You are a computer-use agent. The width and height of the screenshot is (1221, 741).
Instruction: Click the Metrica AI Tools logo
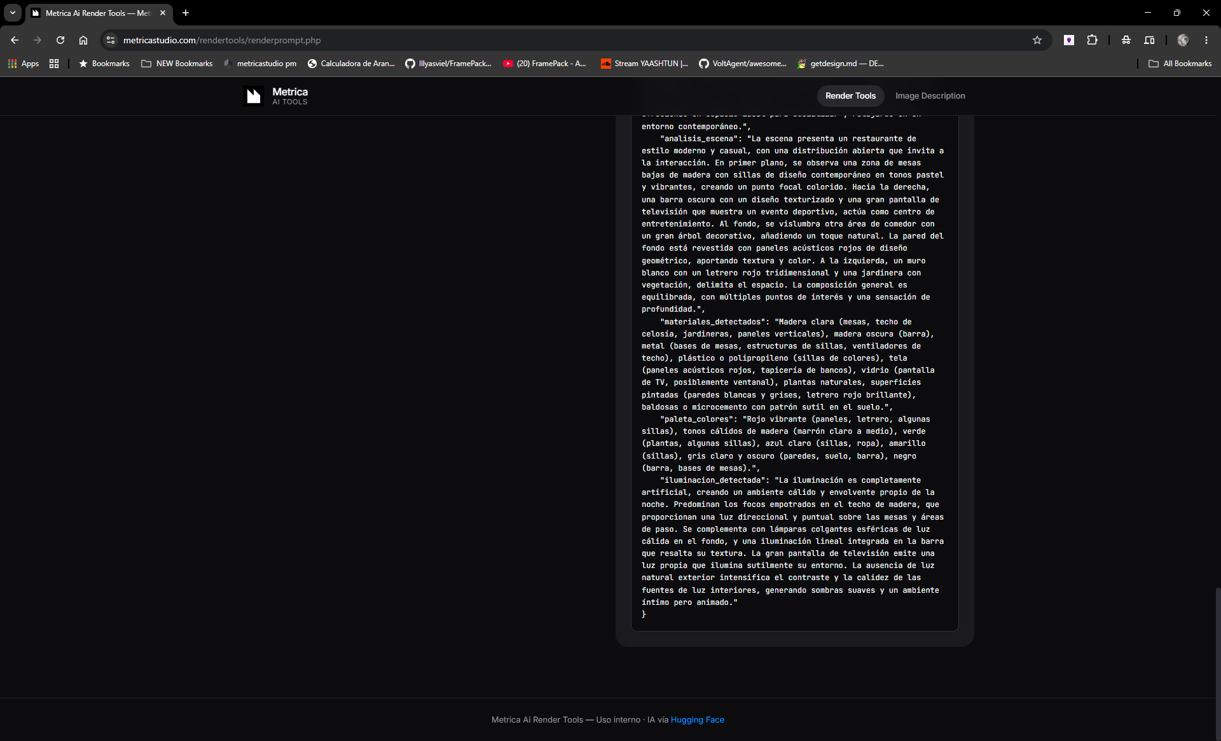[x=276, y=96]
